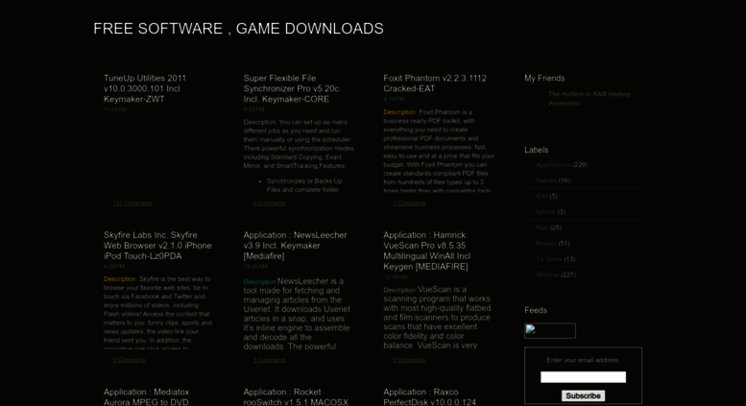Click the Feeds sidebar heading
This screenshot has height=406, width=746.
click(x=536, y=310)
